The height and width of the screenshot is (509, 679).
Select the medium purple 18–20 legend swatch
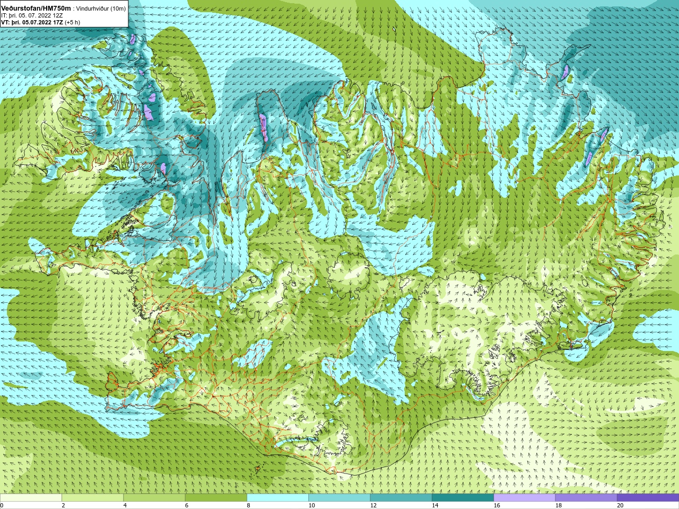click(586, 498)
